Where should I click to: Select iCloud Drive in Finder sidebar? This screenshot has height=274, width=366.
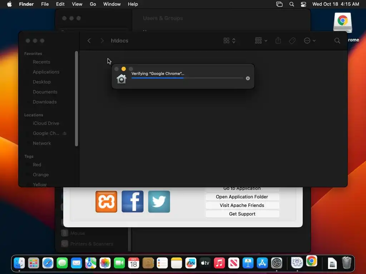(46, 123)
